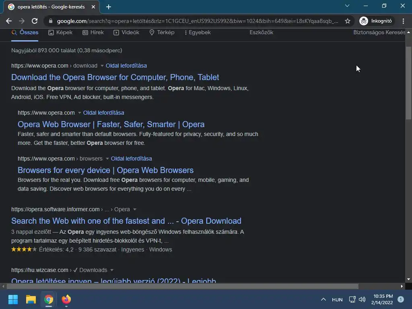
Task: Translate the Opera Web Browser result page
Action: tap(103, 113)
